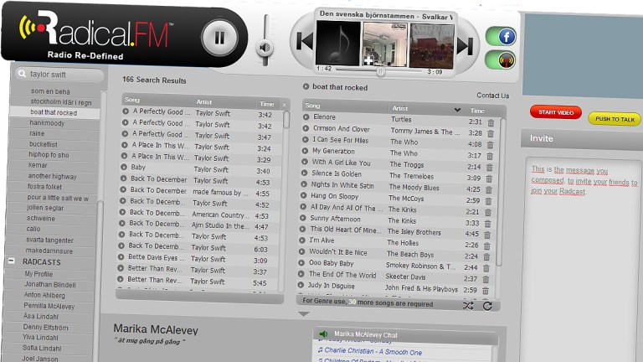Open Jonathan Blindell's radcast
Screen dimensions: 643x362
49,284
